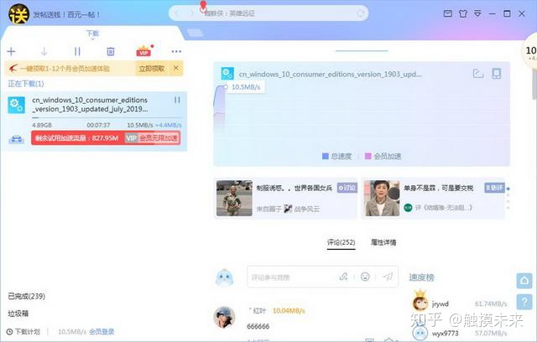The height and width of the screenshot is (342, 537).
Task: Click the link attach icon in comment box
Action: (343, 277)
